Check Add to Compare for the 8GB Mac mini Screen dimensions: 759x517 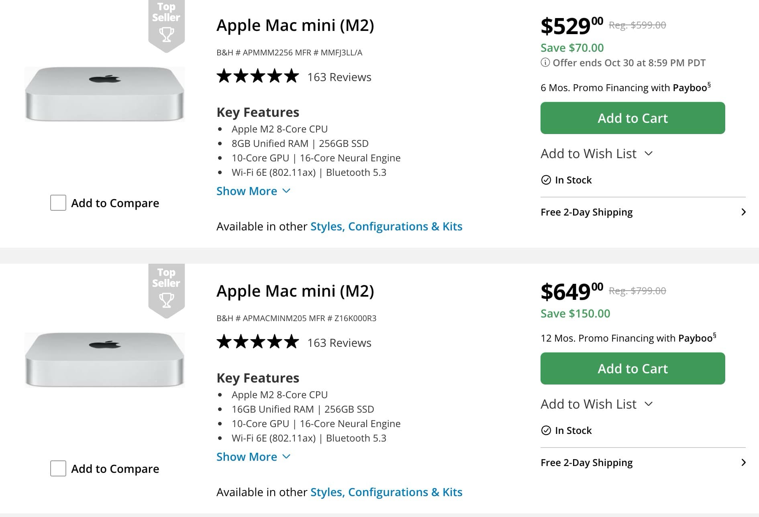coord(58,203)
